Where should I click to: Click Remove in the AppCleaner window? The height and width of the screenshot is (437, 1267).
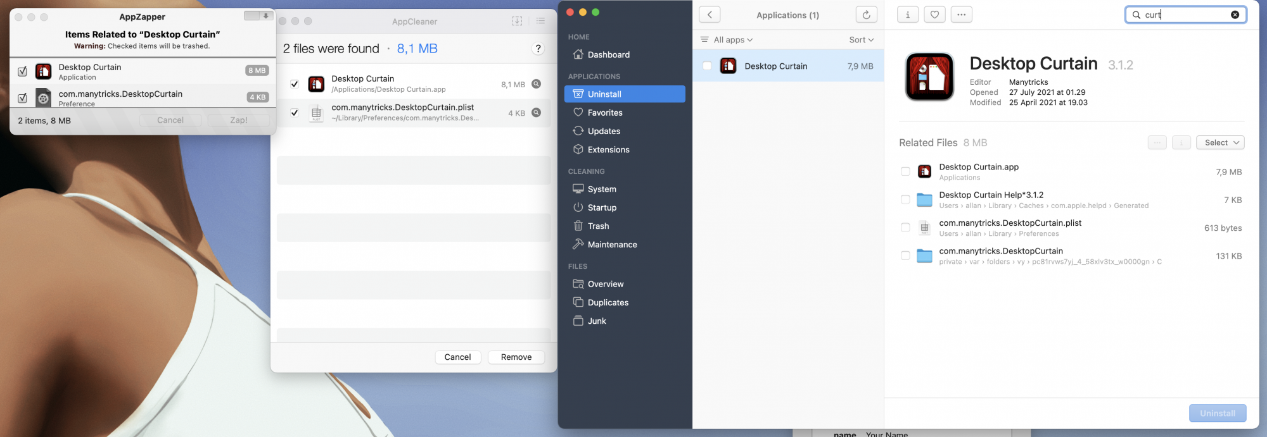pyautogui.click(x=516, y=357)
